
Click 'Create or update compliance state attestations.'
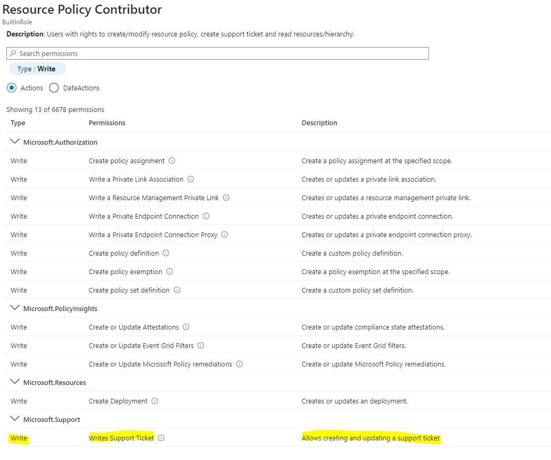pyautogui.click(x=373, y=327)
